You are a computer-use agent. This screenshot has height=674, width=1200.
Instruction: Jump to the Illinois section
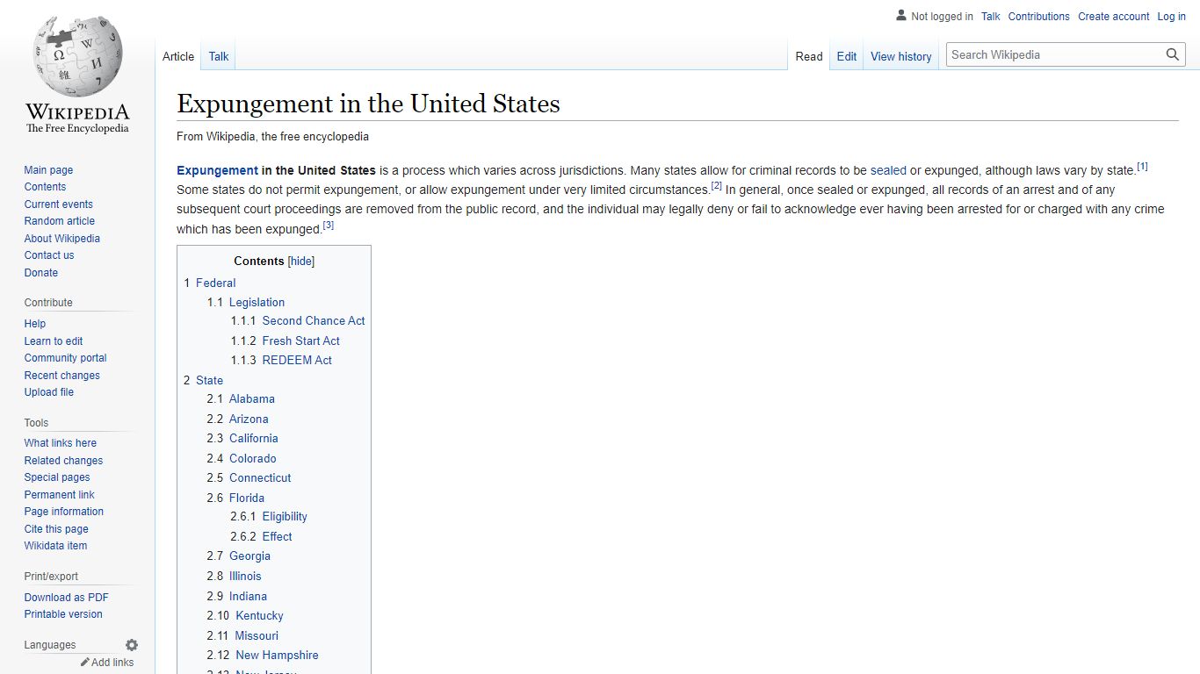235,576
